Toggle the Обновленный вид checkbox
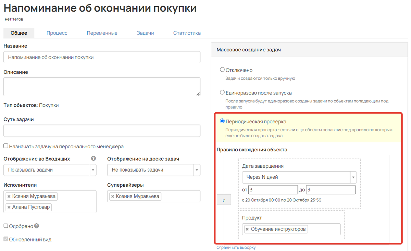Image resolution: width=411 pixels, height=251 pixels. 6,239
